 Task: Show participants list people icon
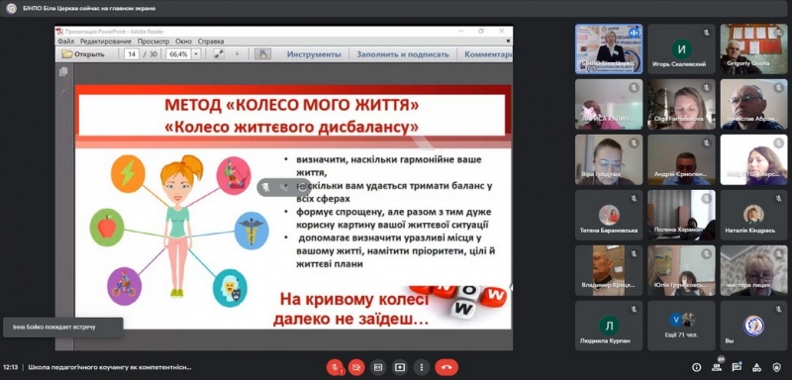(716, 367)
